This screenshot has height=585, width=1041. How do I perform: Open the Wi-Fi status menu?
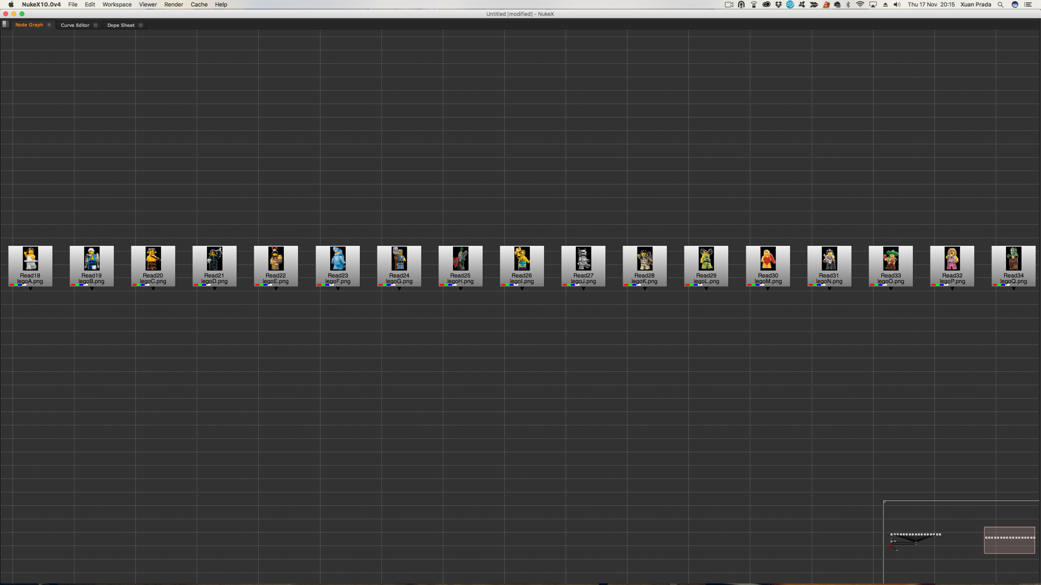pyautogui.click(x=860, y=5)
